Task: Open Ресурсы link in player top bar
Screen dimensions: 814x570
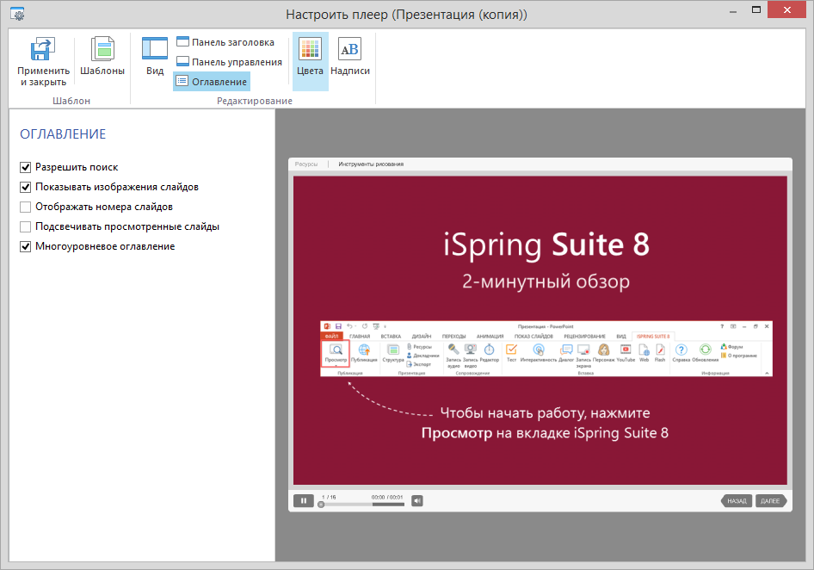Action: click(306, 164)
